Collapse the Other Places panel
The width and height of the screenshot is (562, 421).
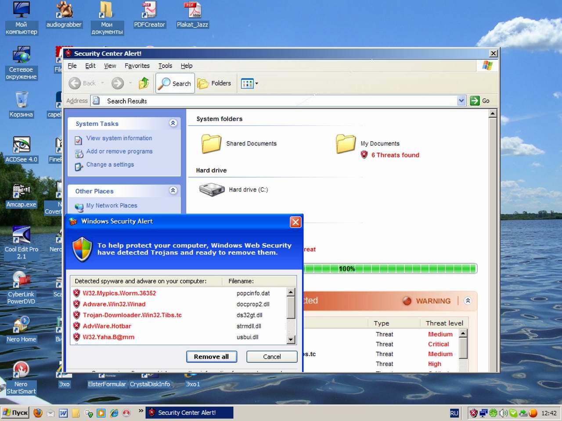tap(173, 190)
